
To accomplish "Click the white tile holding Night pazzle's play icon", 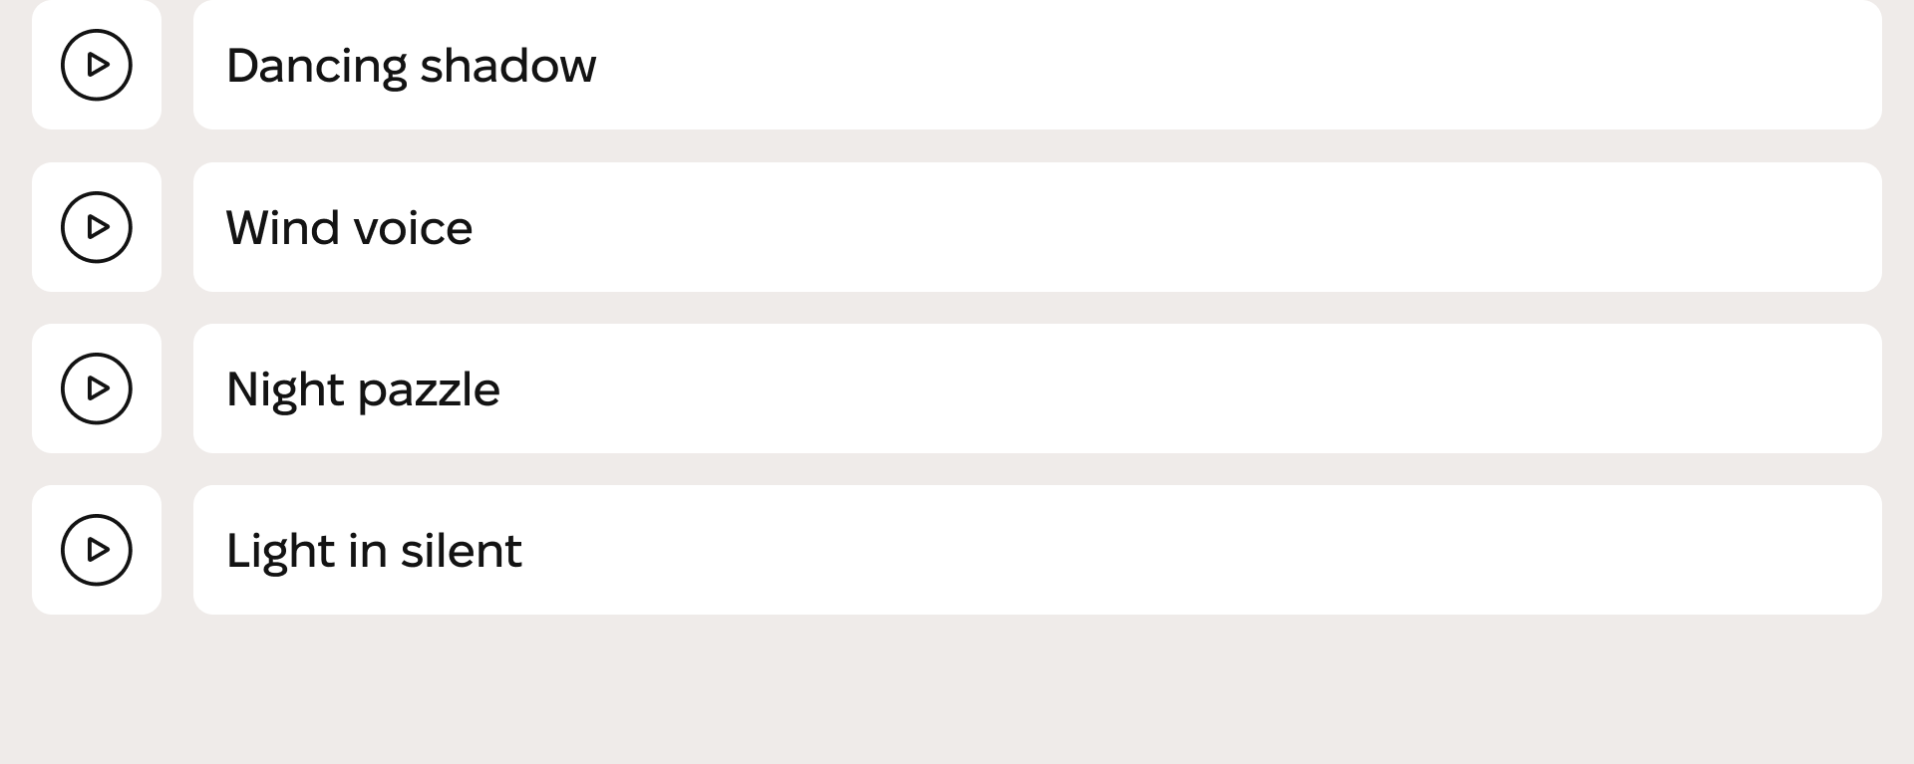I will click(x=97, y=388).
